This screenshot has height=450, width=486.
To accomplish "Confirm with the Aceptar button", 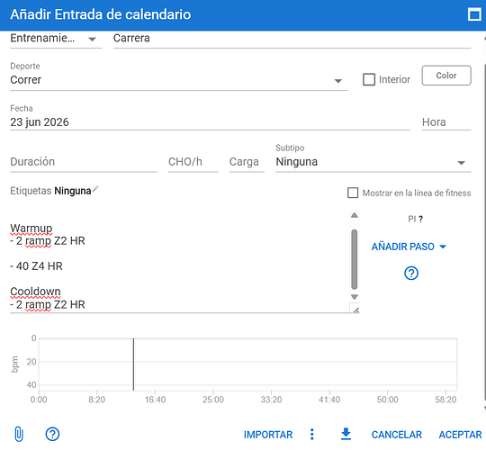I will [x=460, y=435].
